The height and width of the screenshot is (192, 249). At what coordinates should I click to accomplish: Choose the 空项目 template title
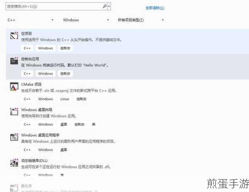[27, 33]
